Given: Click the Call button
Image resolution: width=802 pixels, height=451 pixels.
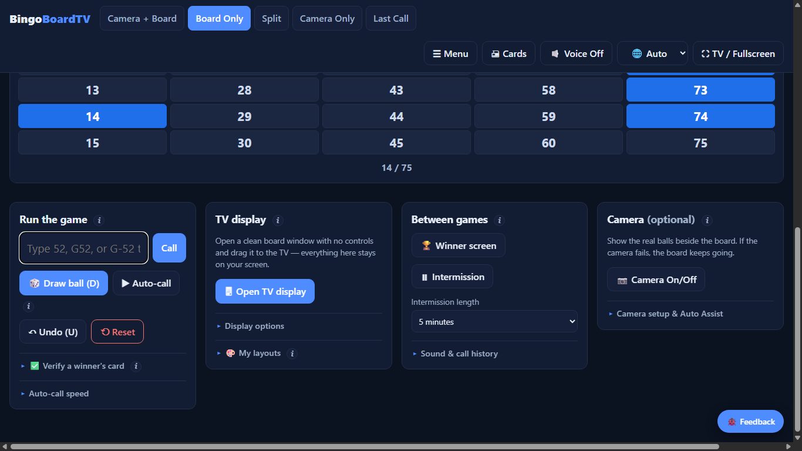Looking at the screenshot, I should (169, 248).
